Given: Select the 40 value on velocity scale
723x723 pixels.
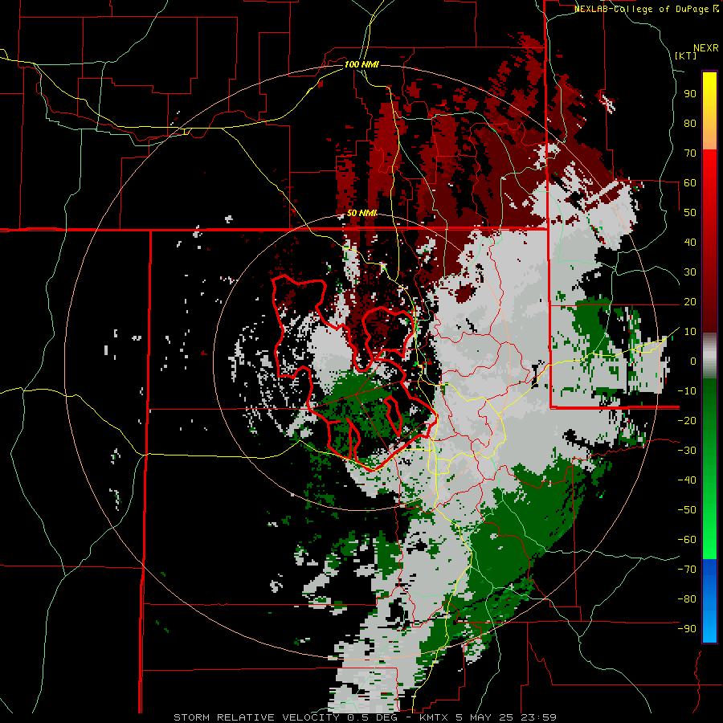Looking at the screenshot, I should point(690,242).
